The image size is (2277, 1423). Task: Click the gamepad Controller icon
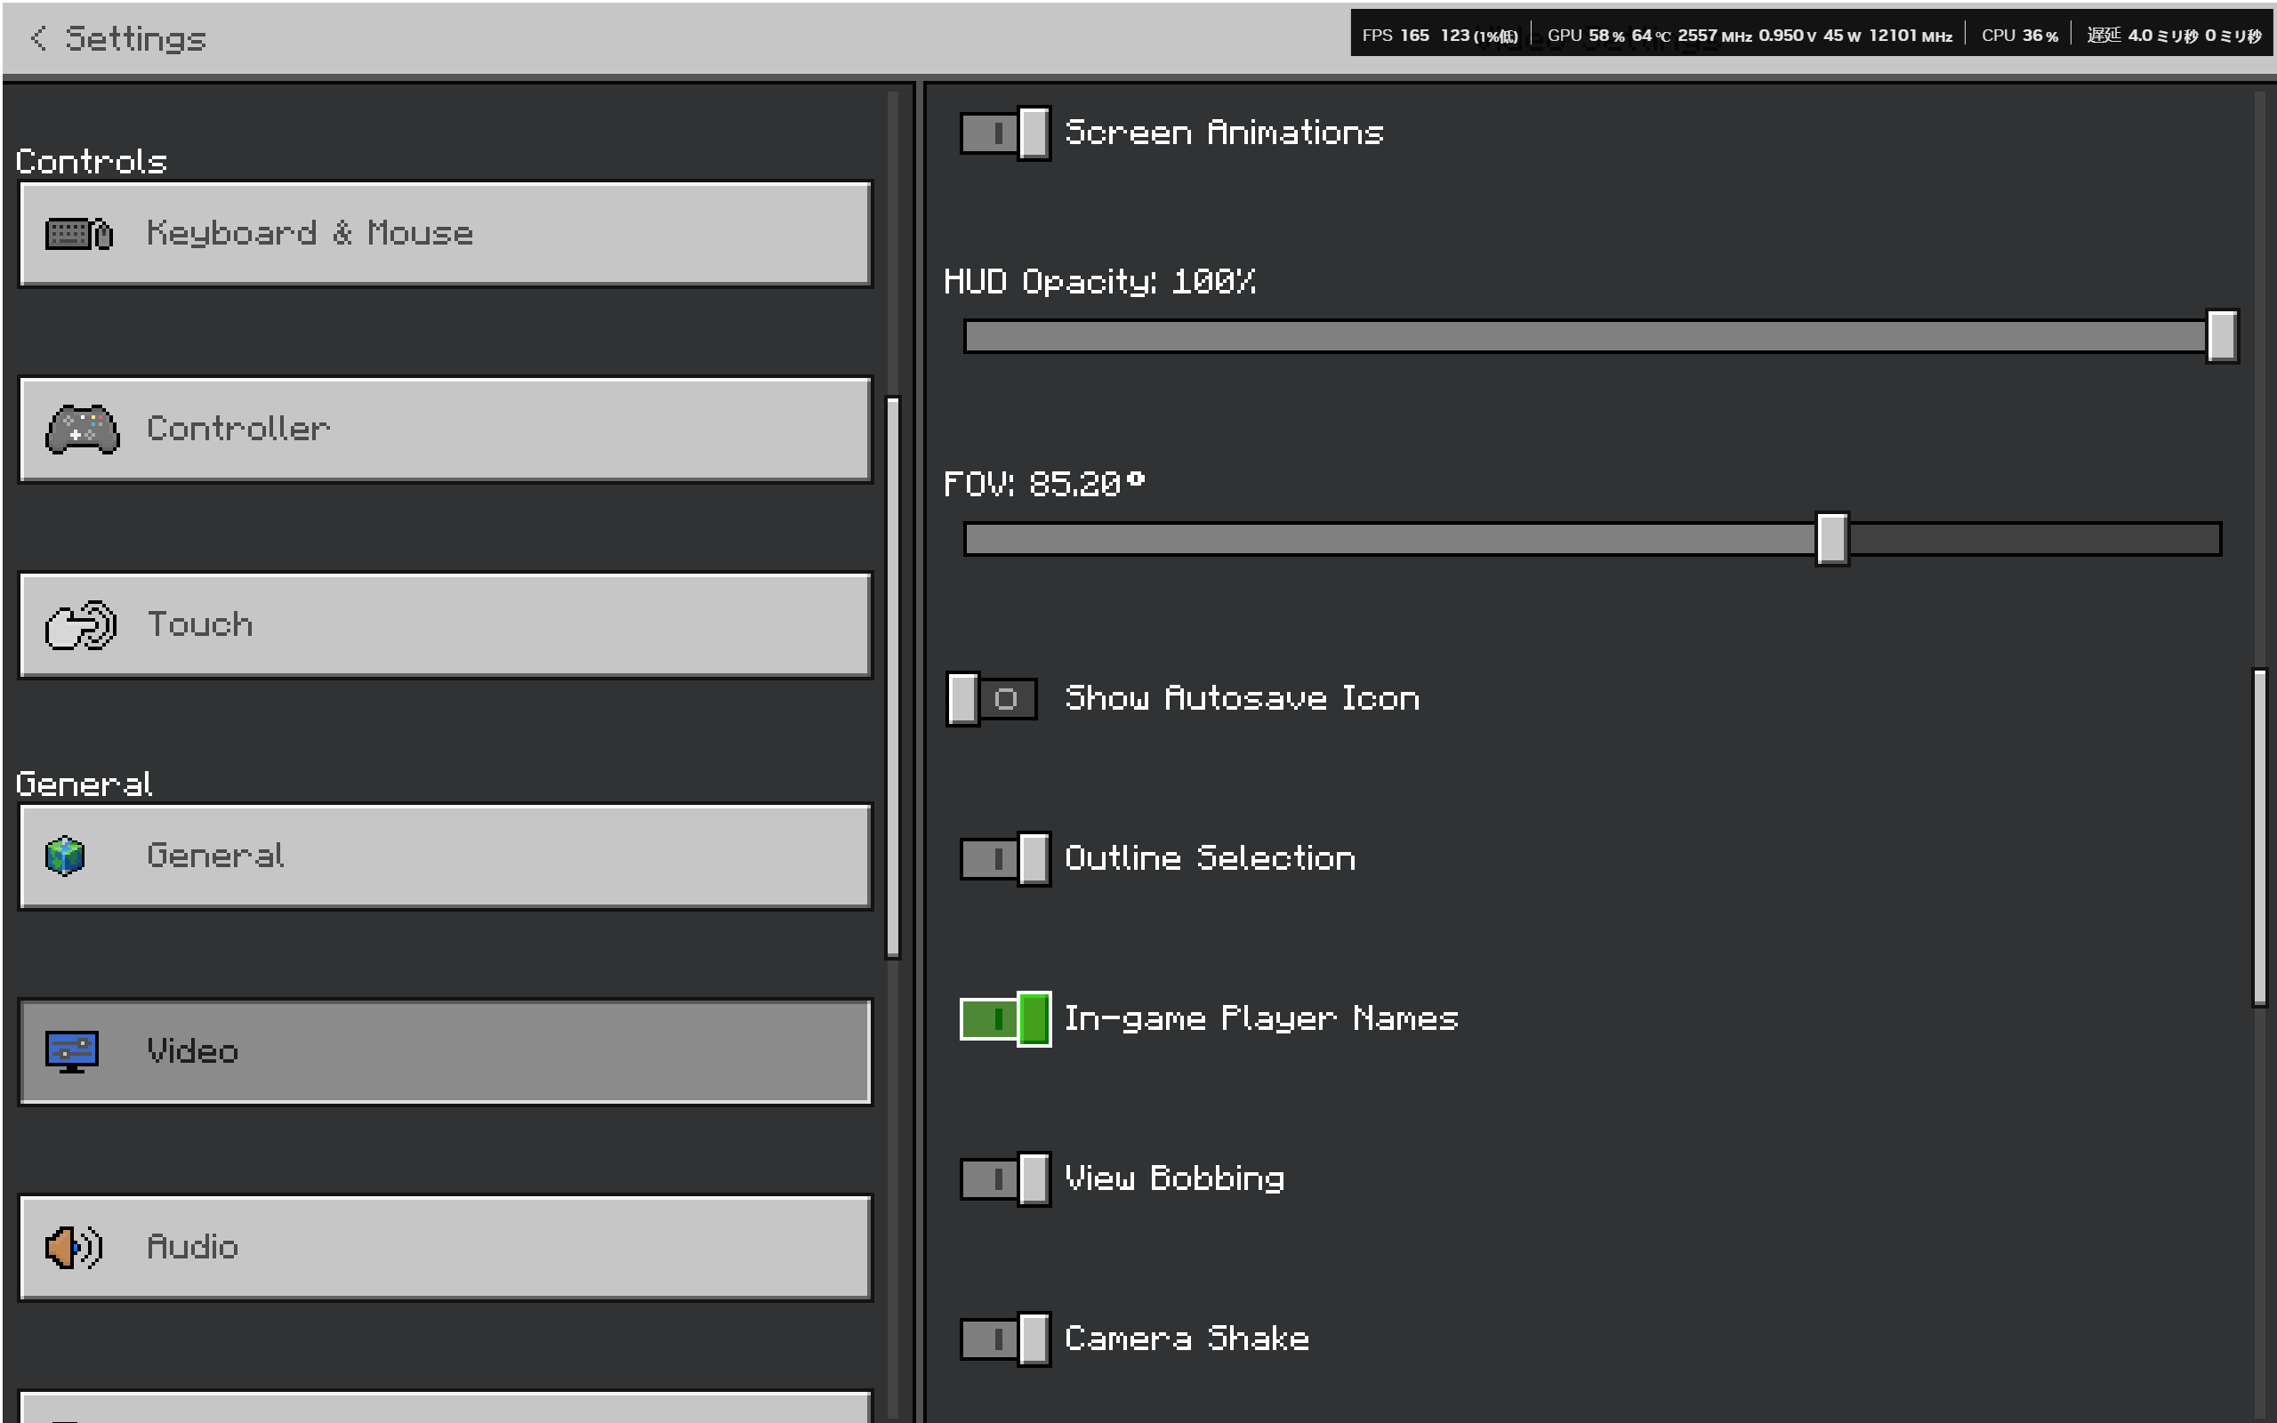point(82,430)
